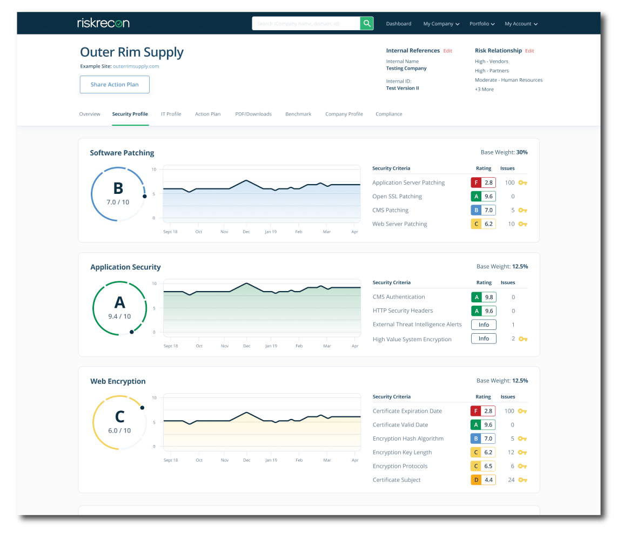Viewport: 617px width, 540px height.
Task: Switch to the Benchmark tab
Action: [x=298, y=114]
